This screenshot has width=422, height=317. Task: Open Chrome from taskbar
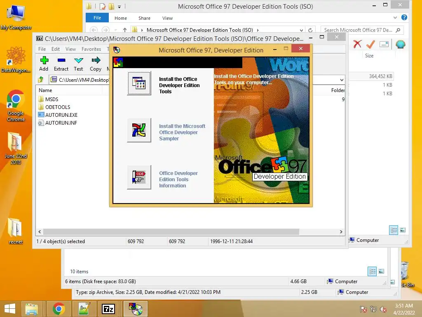59,309
